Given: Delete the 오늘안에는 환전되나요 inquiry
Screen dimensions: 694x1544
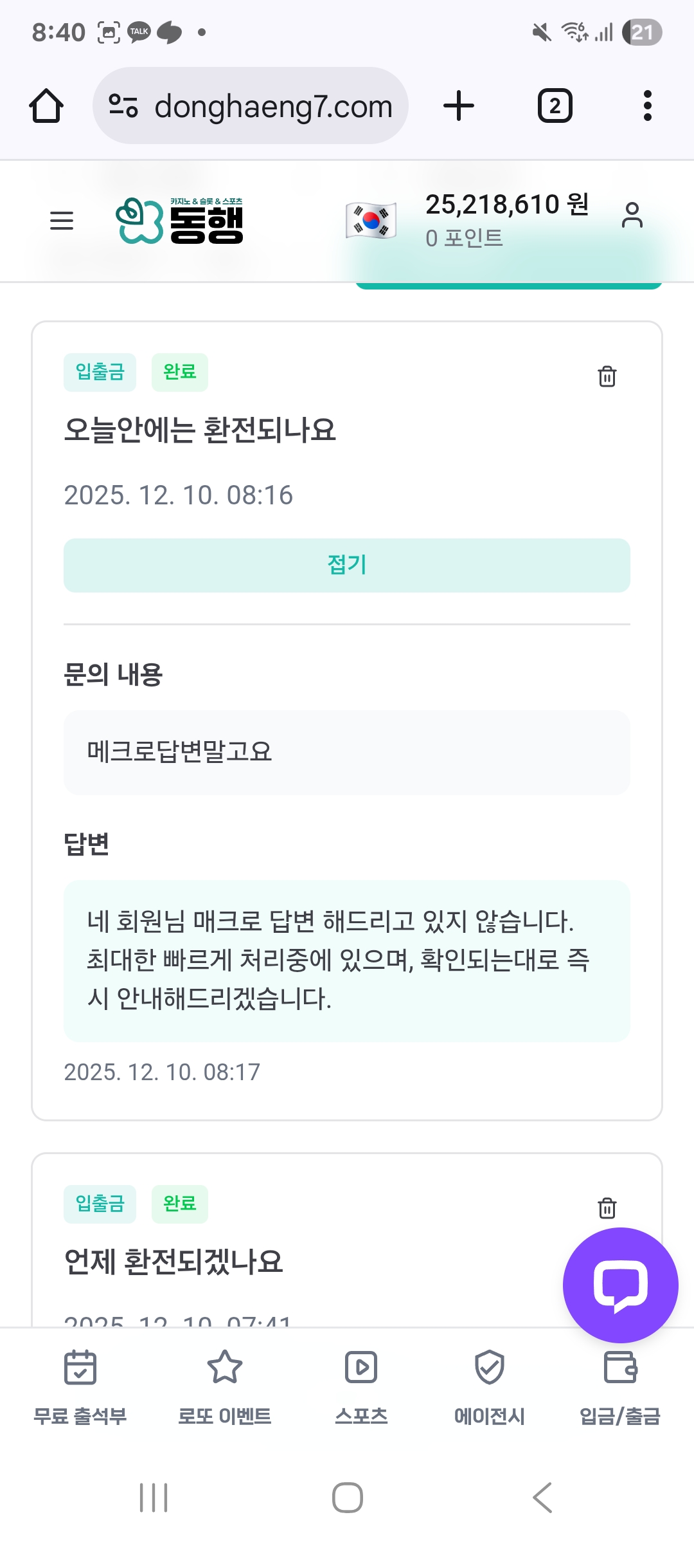Looking at the screenshot, I should coord(607,376).
